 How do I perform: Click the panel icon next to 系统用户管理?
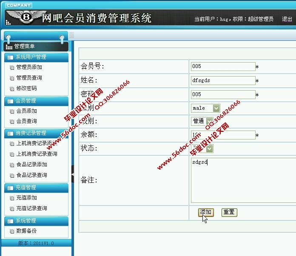(x=10, y=57)
